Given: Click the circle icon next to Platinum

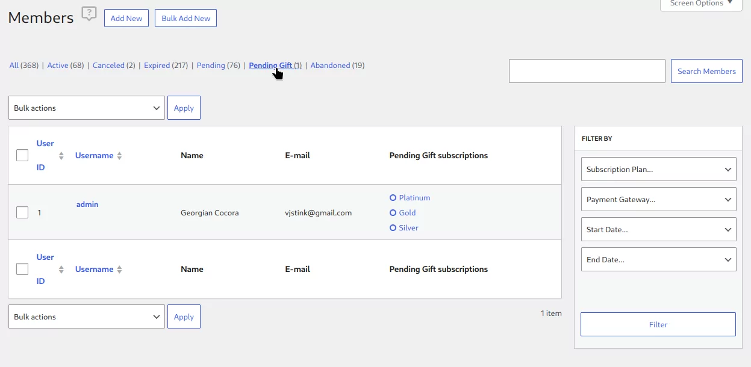Looking at the screenshot, I should [393, 198].
